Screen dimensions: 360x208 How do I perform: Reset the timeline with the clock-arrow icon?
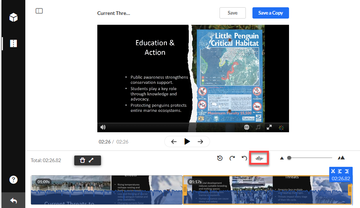pyautogui.click(x=220, y=158)
